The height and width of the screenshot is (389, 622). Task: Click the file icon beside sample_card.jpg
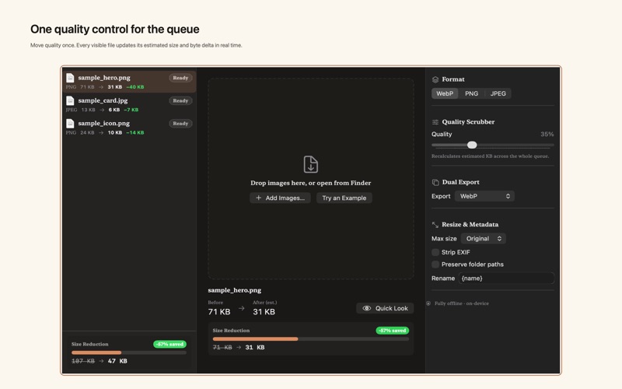point(70,100)
